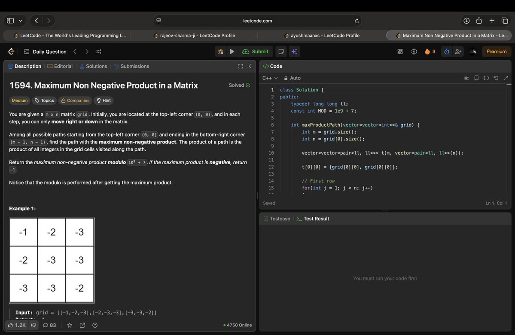Share the problem external link icon

pyautogui.click(x=82, y=325)
